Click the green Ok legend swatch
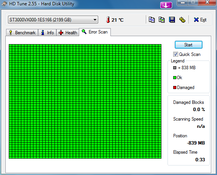 (x=175, y=78)
